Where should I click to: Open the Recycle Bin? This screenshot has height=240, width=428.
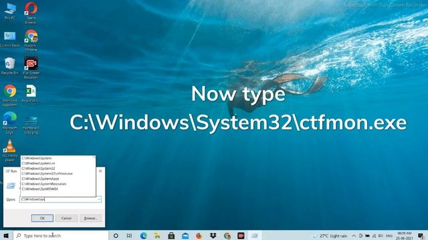[10, 66]
